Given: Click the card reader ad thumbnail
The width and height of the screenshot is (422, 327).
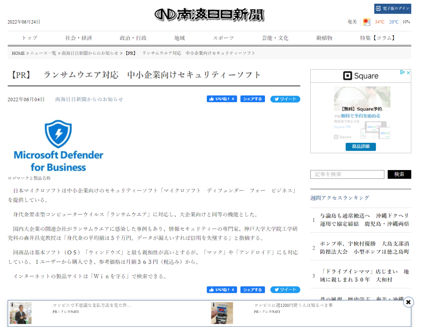Looking at the screenshot, I should [222, 313].
